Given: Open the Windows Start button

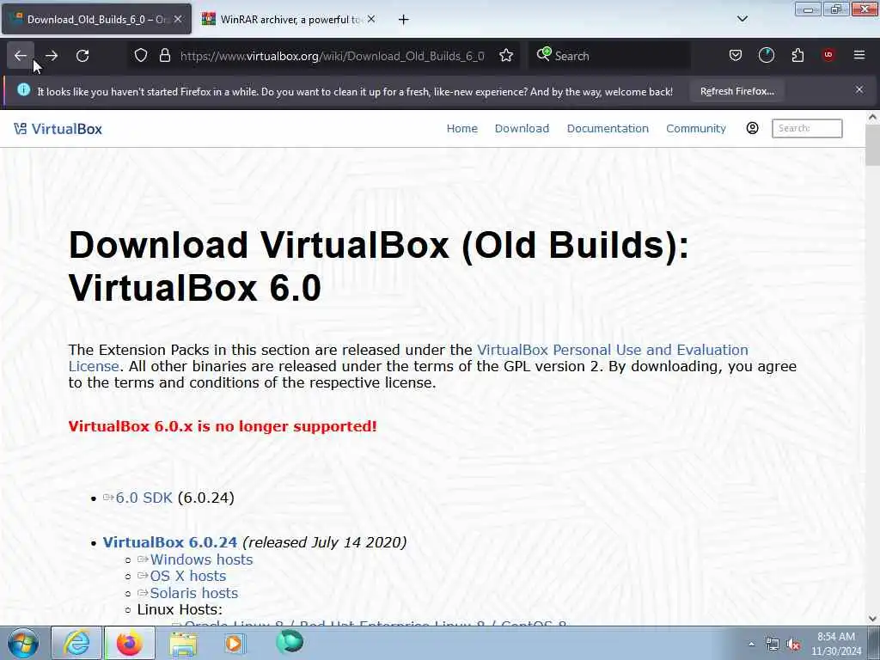Looking at the screenshot, I should coord(22,643).
